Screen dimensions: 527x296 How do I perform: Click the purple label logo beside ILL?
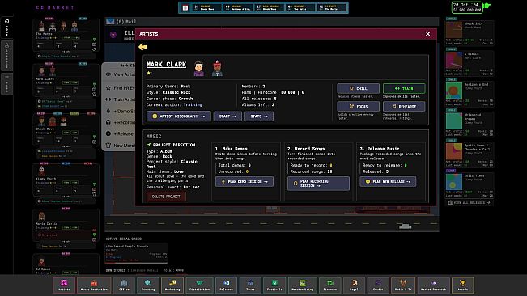(x=113, y=35)
